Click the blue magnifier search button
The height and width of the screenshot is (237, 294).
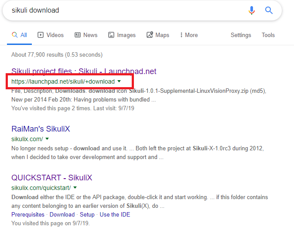click(x=269, y=10)
